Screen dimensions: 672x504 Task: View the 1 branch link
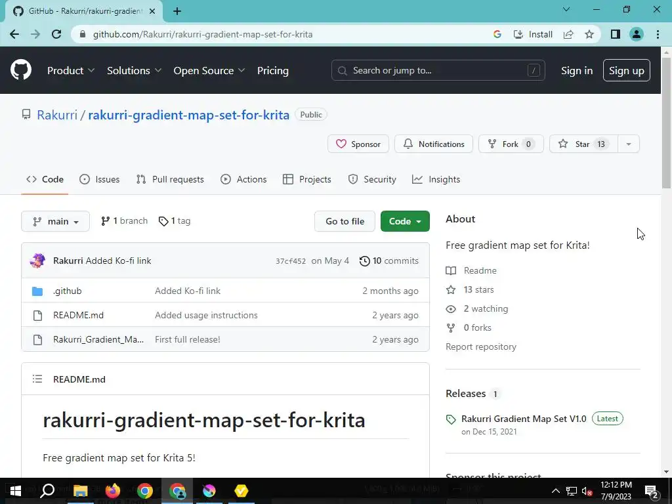click(x=124, y=220)
